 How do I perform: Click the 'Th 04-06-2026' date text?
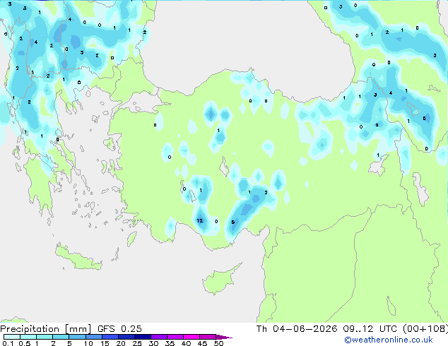tap(297, 329)
